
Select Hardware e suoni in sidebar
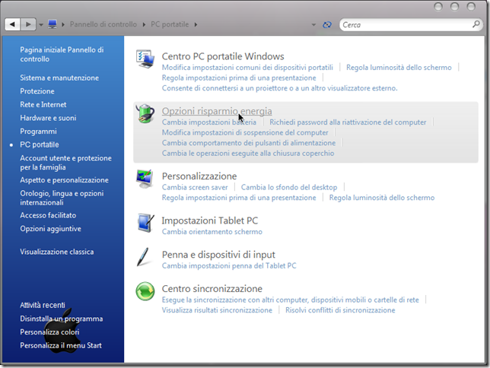(48, 118)
